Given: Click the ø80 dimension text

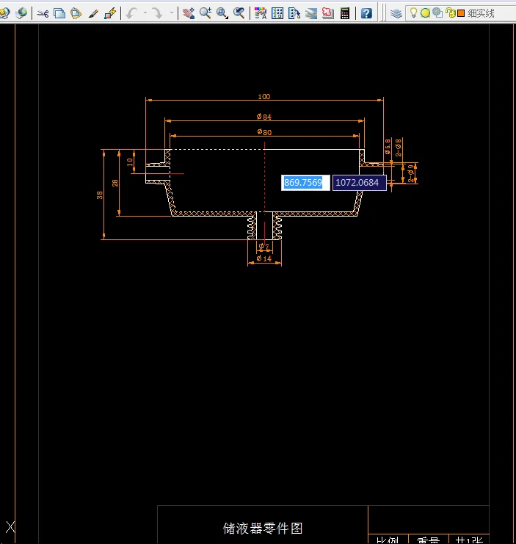Looking at the screenshot, I should tap(264, 132).
